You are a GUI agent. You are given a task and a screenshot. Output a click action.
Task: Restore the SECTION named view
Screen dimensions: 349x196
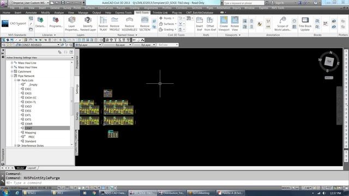145,23
